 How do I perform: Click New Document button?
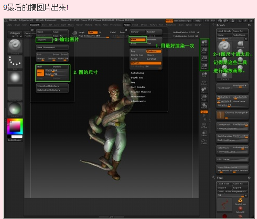point(52,47)
